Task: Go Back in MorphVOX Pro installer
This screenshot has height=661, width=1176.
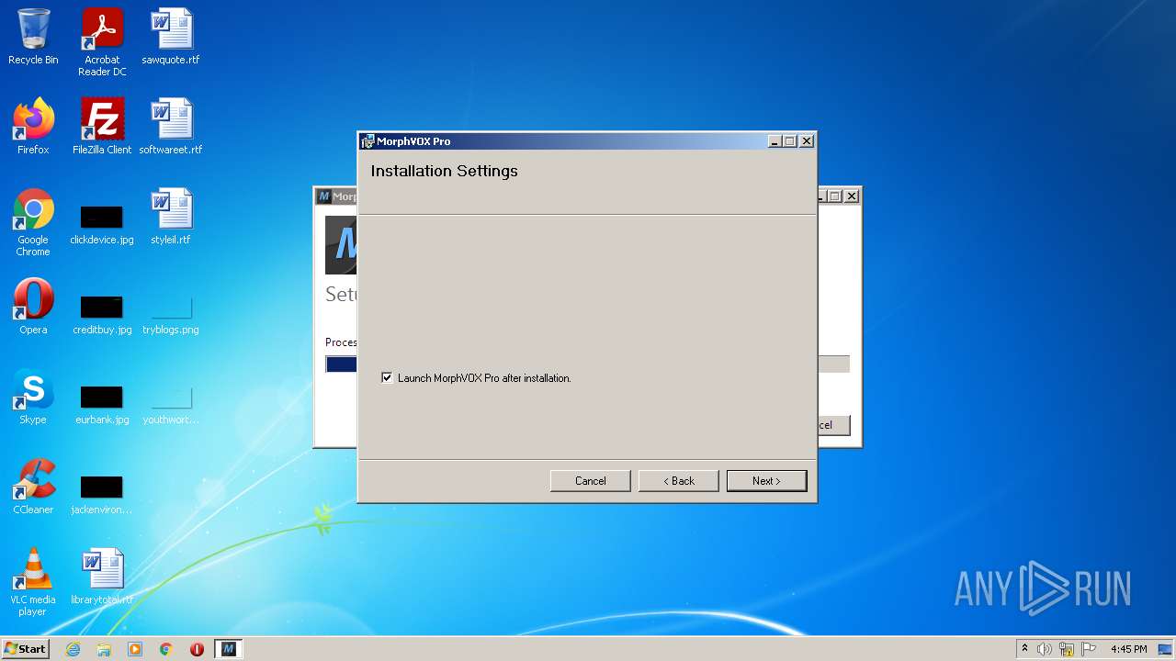Action: point(679,481)
